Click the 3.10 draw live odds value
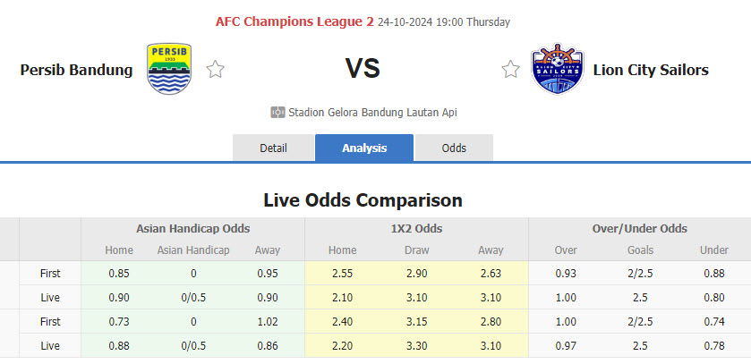Viewport: 751px width, 364px height. pyautogui.click(x=416, y=296)
